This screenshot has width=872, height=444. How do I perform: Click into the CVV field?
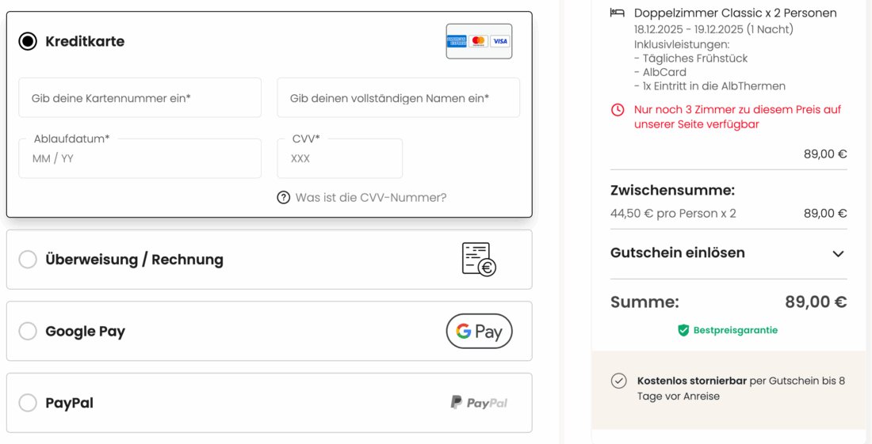click(339, 159)
